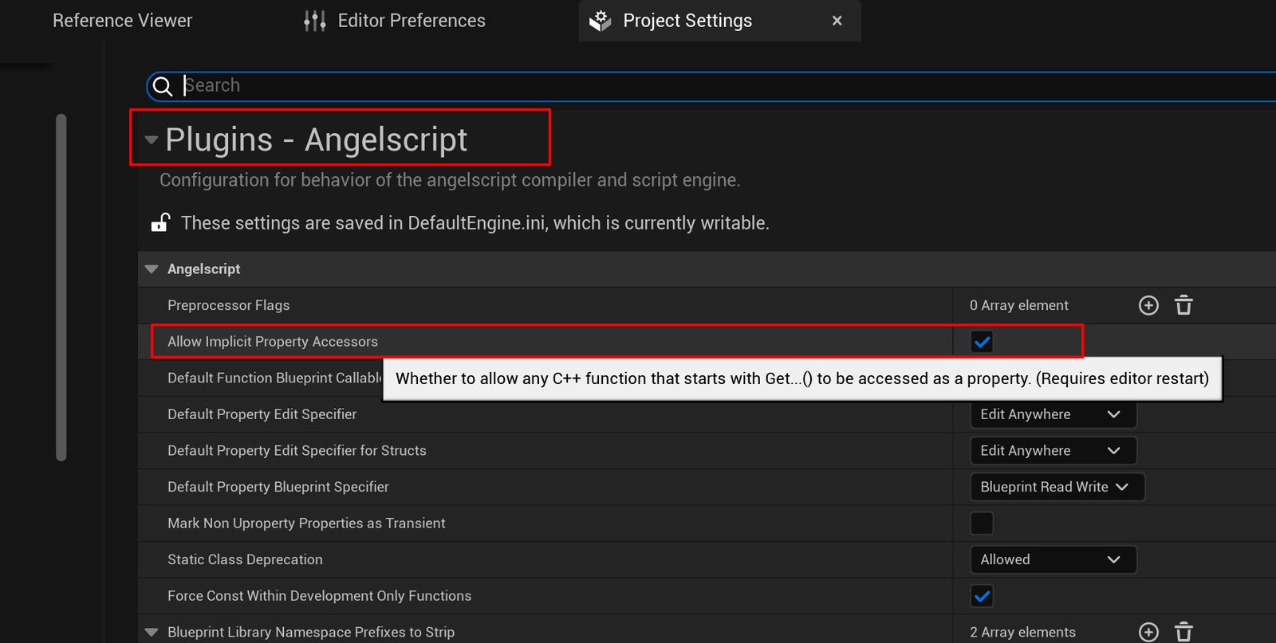Image resolution: width=1276 pixels, height=643 pixels.
Task: Remove all Preprocessor Flags array elements
Action: tap(1183, 305)
